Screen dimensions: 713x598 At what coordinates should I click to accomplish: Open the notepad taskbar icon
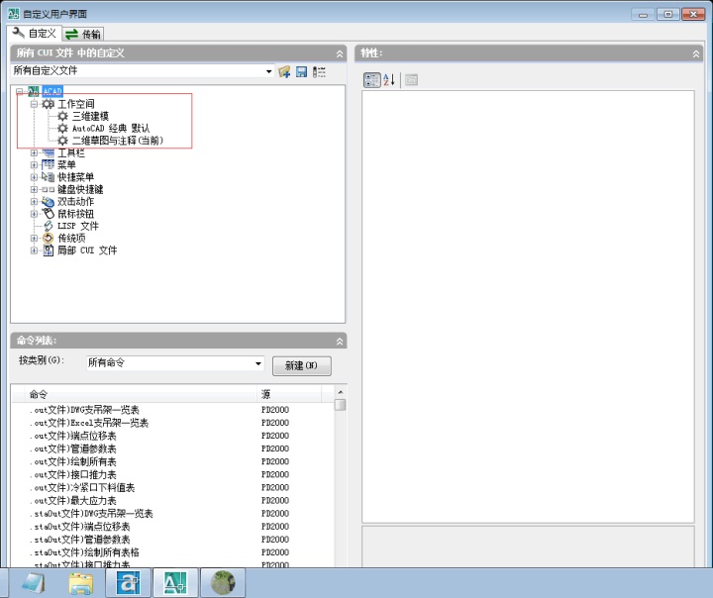34,582
